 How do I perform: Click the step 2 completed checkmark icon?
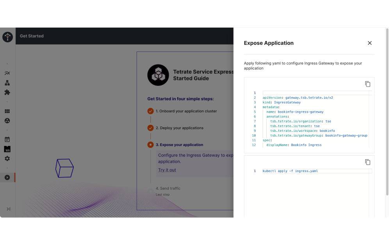click(x=150, y=128)
